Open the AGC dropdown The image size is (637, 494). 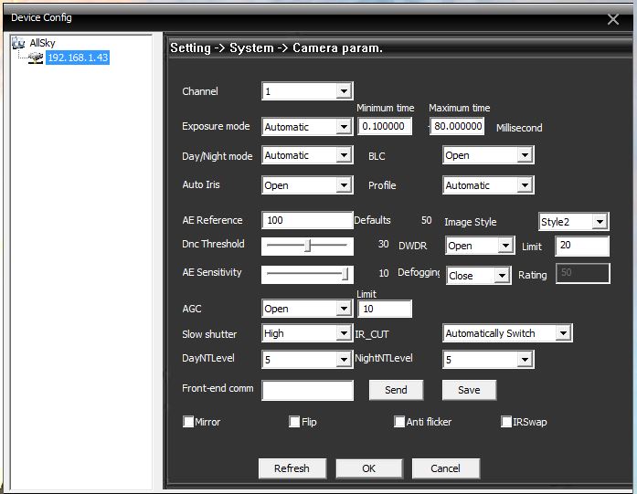(x=307, y=309)
